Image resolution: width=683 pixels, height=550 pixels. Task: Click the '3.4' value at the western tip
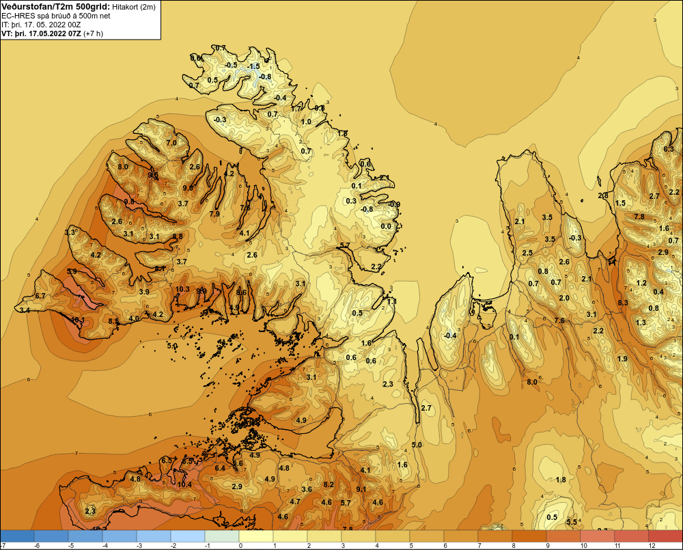pos(25,310)
